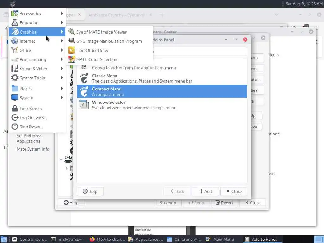The width and height of the screenshot is (324, 243).
Task: Switch to Appearance taskbar item
Action: pyautogui.click(x=146, y=239)
